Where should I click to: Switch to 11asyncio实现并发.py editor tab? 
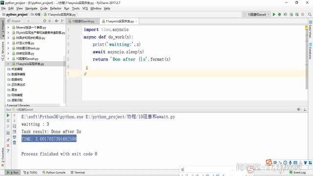tap(119, 21)
